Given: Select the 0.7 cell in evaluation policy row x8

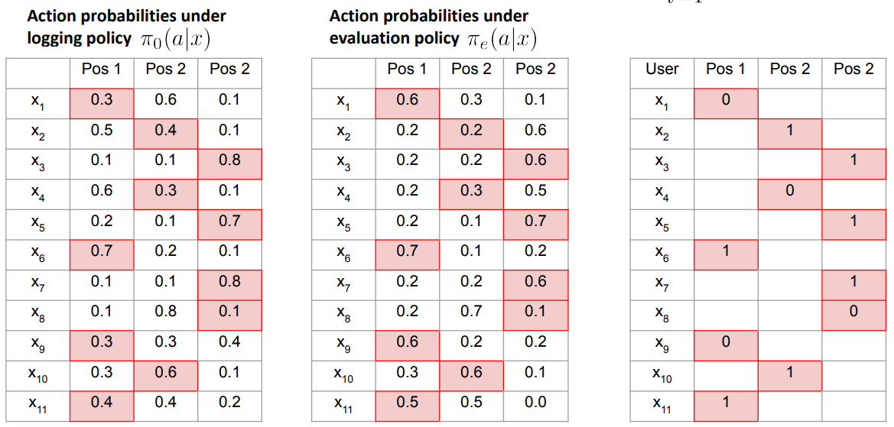Looking at the screenshot, I should [471, 312].
